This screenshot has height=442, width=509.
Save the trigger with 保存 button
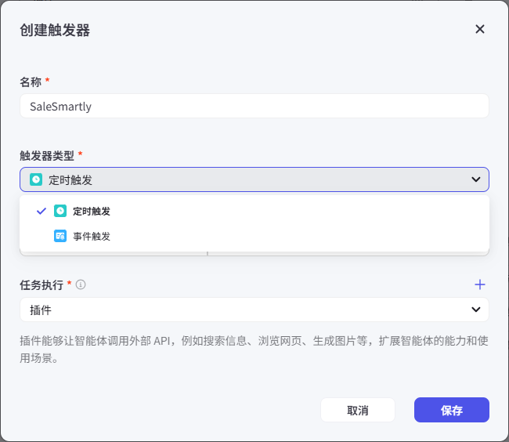pyautogui.click(x=451, y=410)
